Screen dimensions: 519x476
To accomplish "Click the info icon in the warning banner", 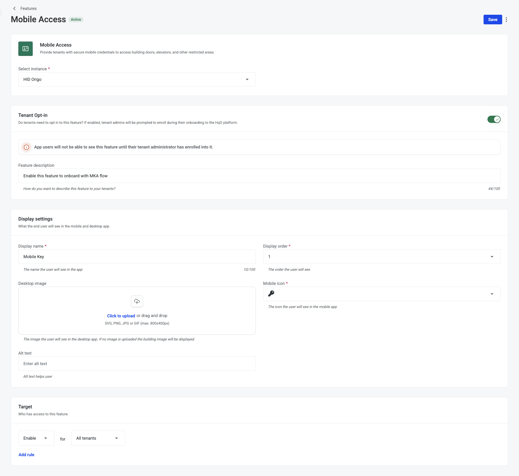I will point(26,147).
